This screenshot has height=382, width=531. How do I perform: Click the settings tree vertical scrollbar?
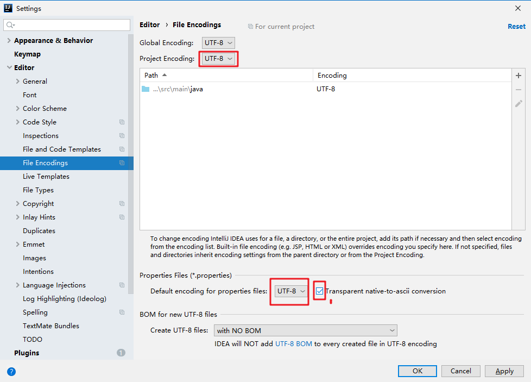[x=131, y=164]
